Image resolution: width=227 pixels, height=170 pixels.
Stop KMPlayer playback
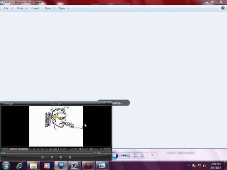coord(61,157)
